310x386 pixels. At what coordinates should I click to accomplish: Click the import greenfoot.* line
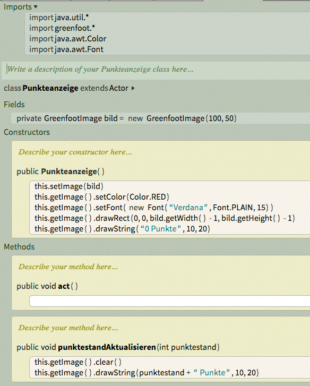tap(62, 28)
